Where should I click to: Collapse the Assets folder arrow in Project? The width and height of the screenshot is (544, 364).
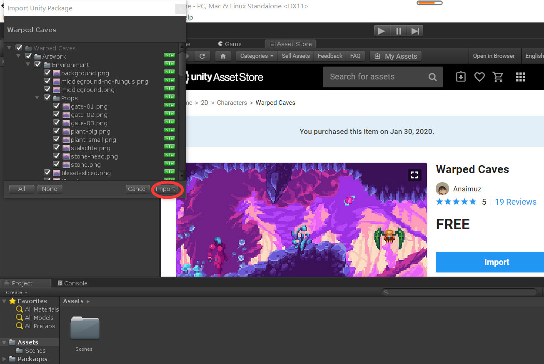pyautogui.click(x=4, y=342)
